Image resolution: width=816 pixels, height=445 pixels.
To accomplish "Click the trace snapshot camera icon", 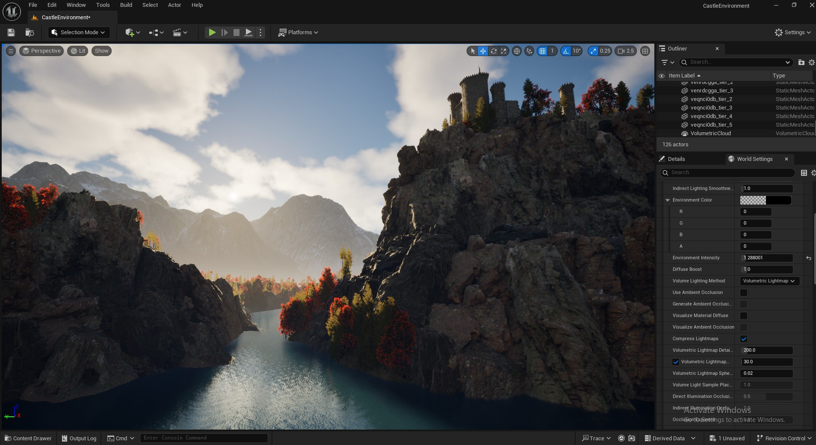I will point(631,438).
